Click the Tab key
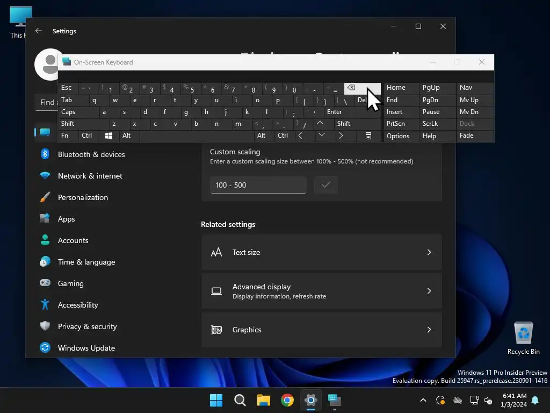 click(x=73, y=100)
